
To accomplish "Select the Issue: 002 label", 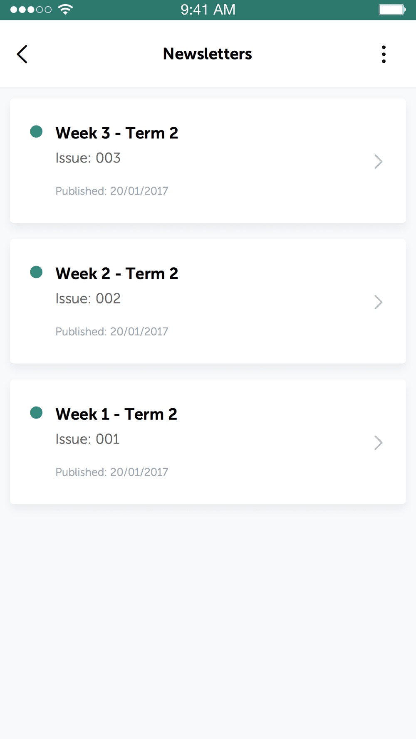I will pos(88,298).
